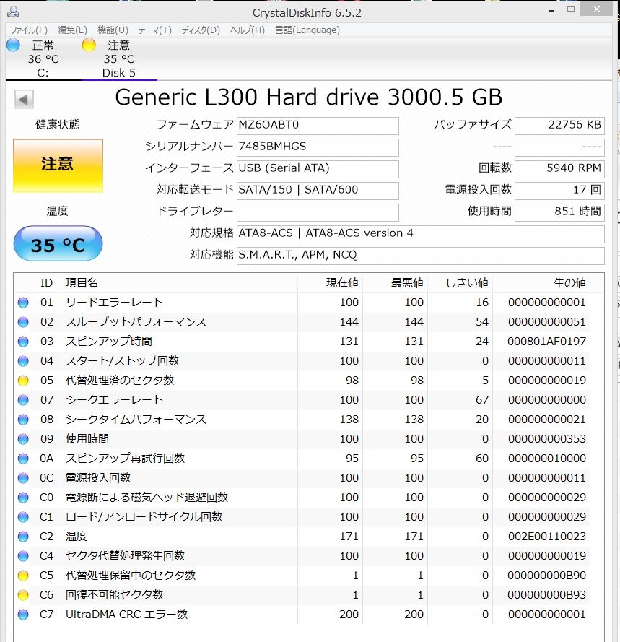This screenshot has height=642, width=620.
Task: Click the firmware field MZ6OABT0
Action: click(318, 126)
